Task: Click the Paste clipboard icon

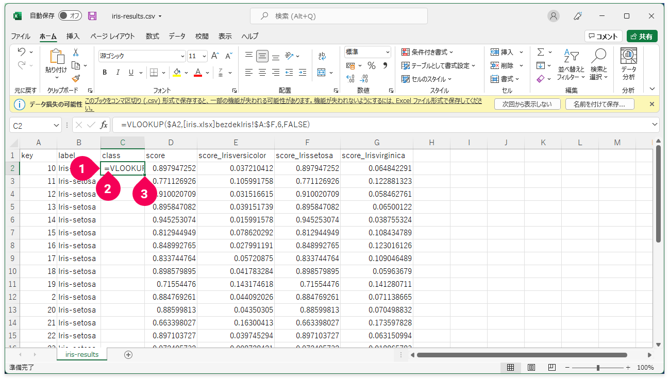Action: (x=56, y=57)
